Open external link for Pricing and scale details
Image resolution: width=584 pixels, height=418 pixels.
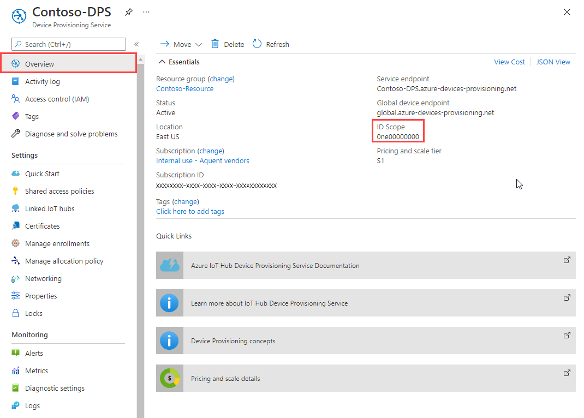567,373
